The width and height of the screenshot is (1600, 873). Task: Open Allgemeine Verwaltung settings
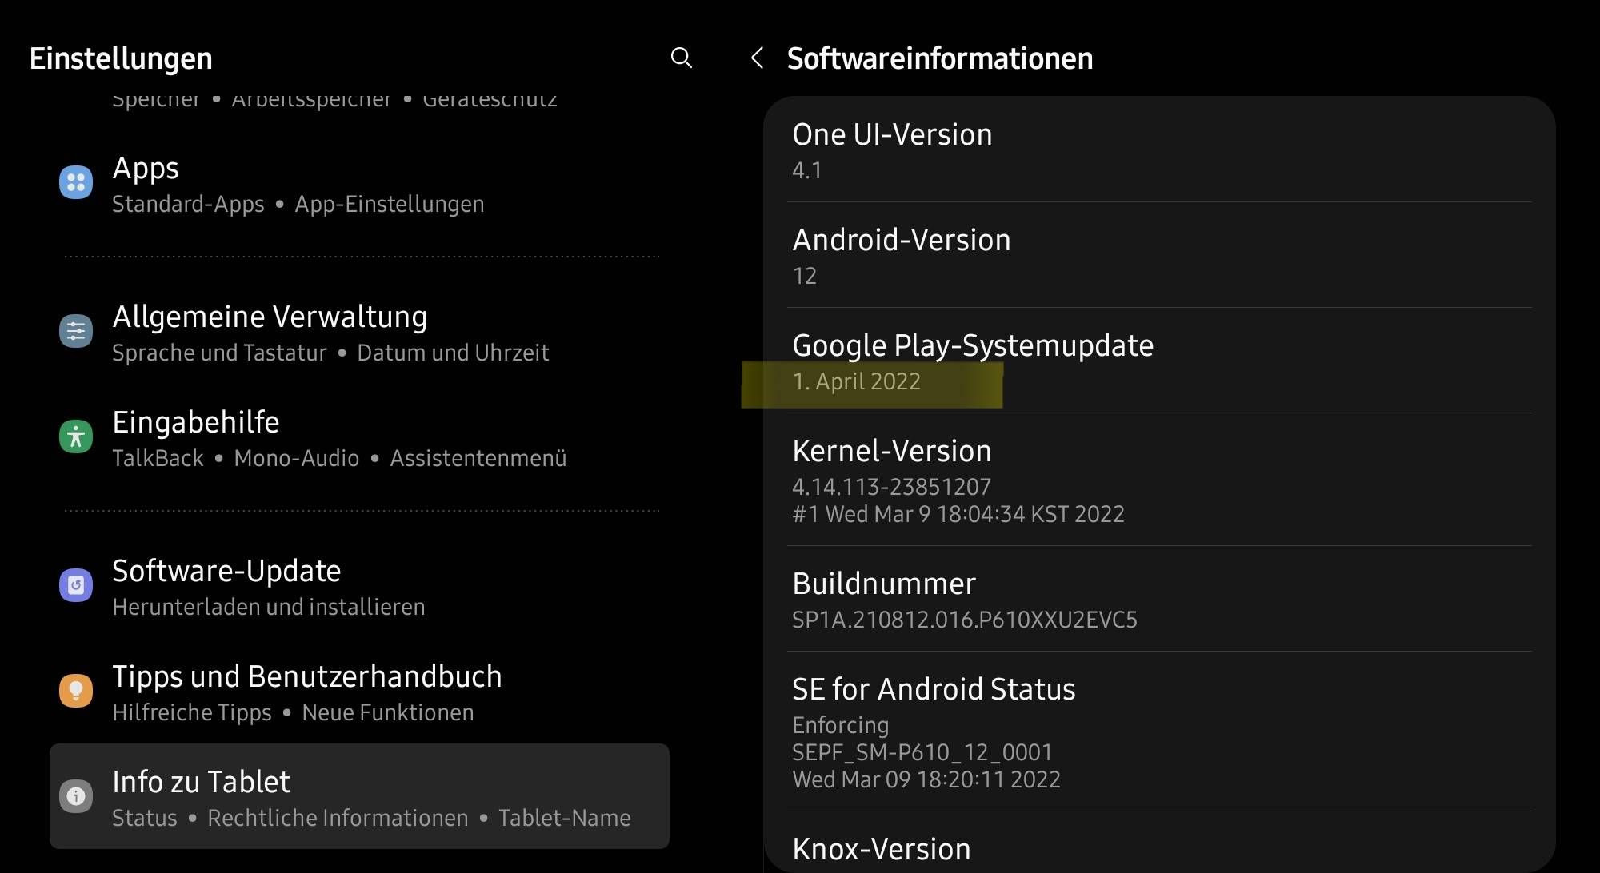[330, 333]
